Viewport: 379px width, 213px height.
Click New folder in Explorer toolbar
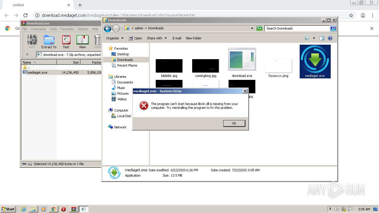[x=194, y=38]
